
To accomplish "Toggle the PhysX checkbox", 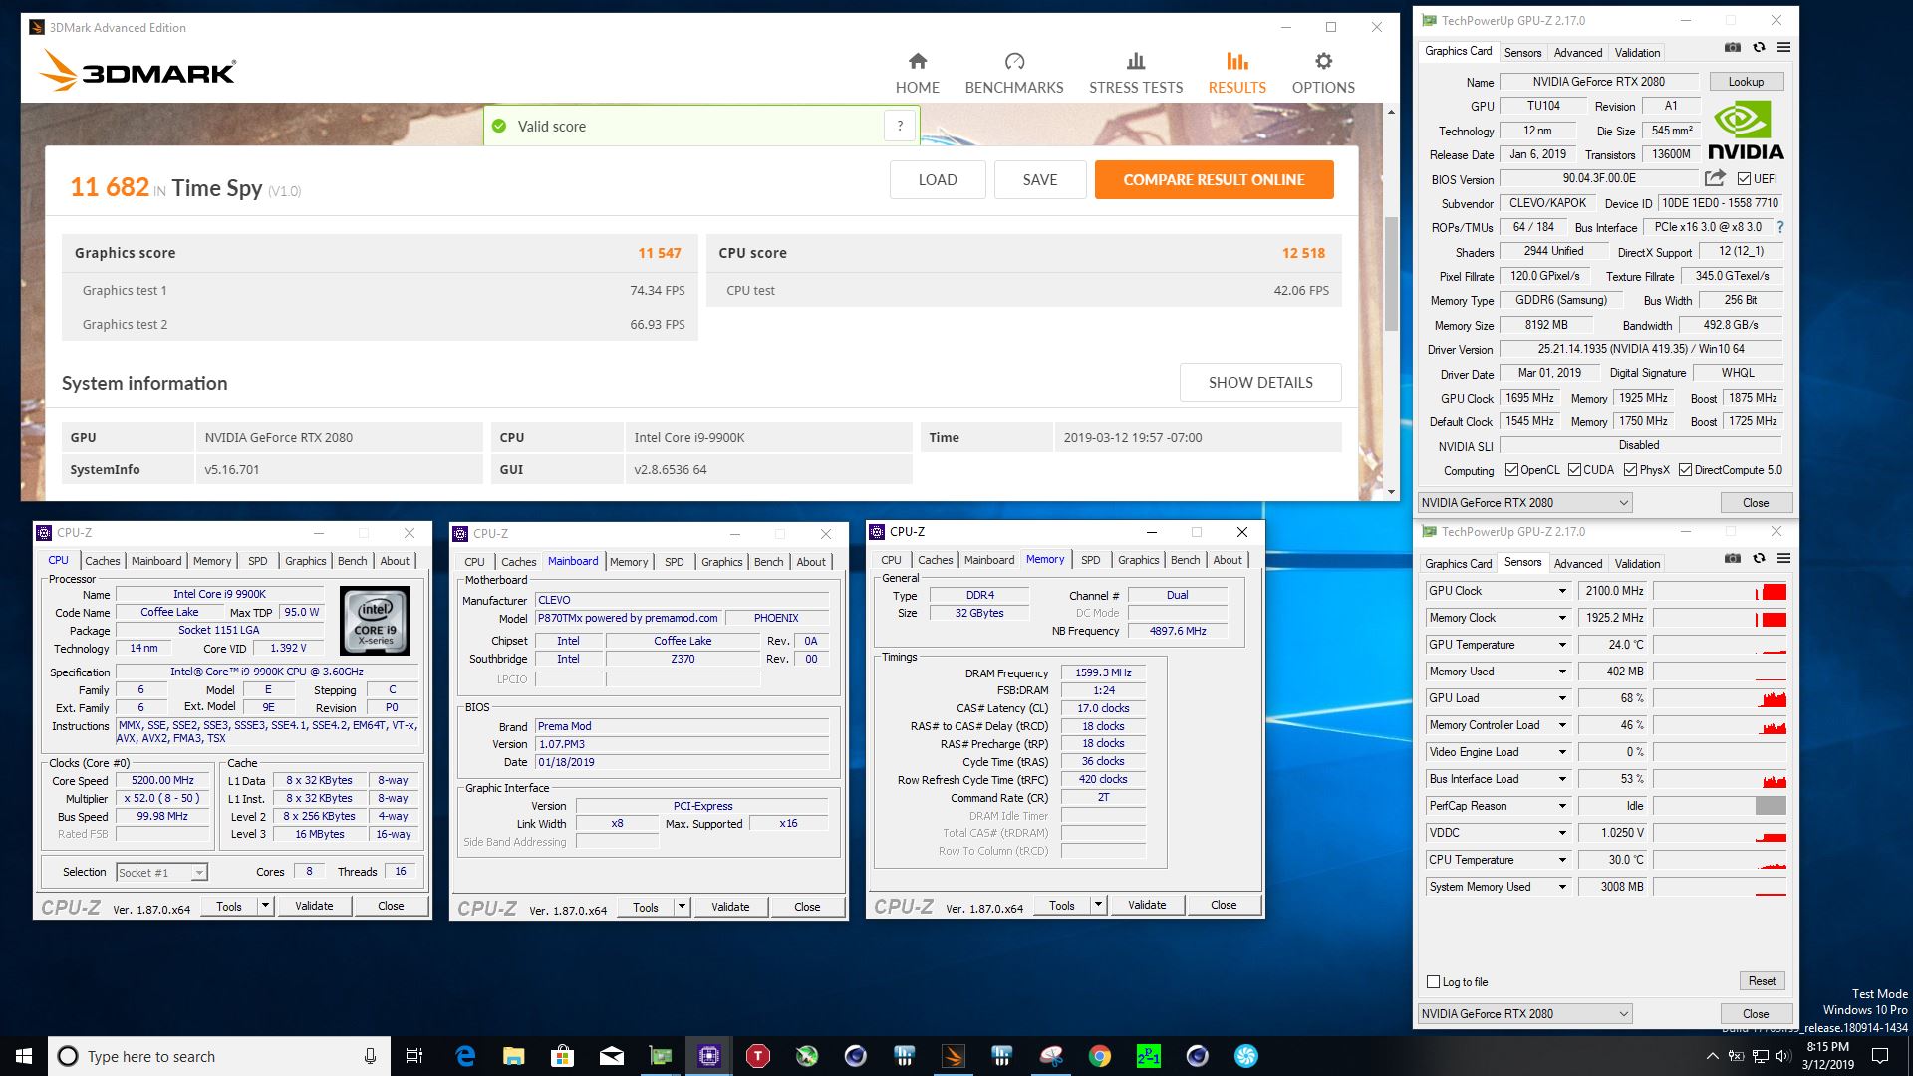I will point(1630,470).
